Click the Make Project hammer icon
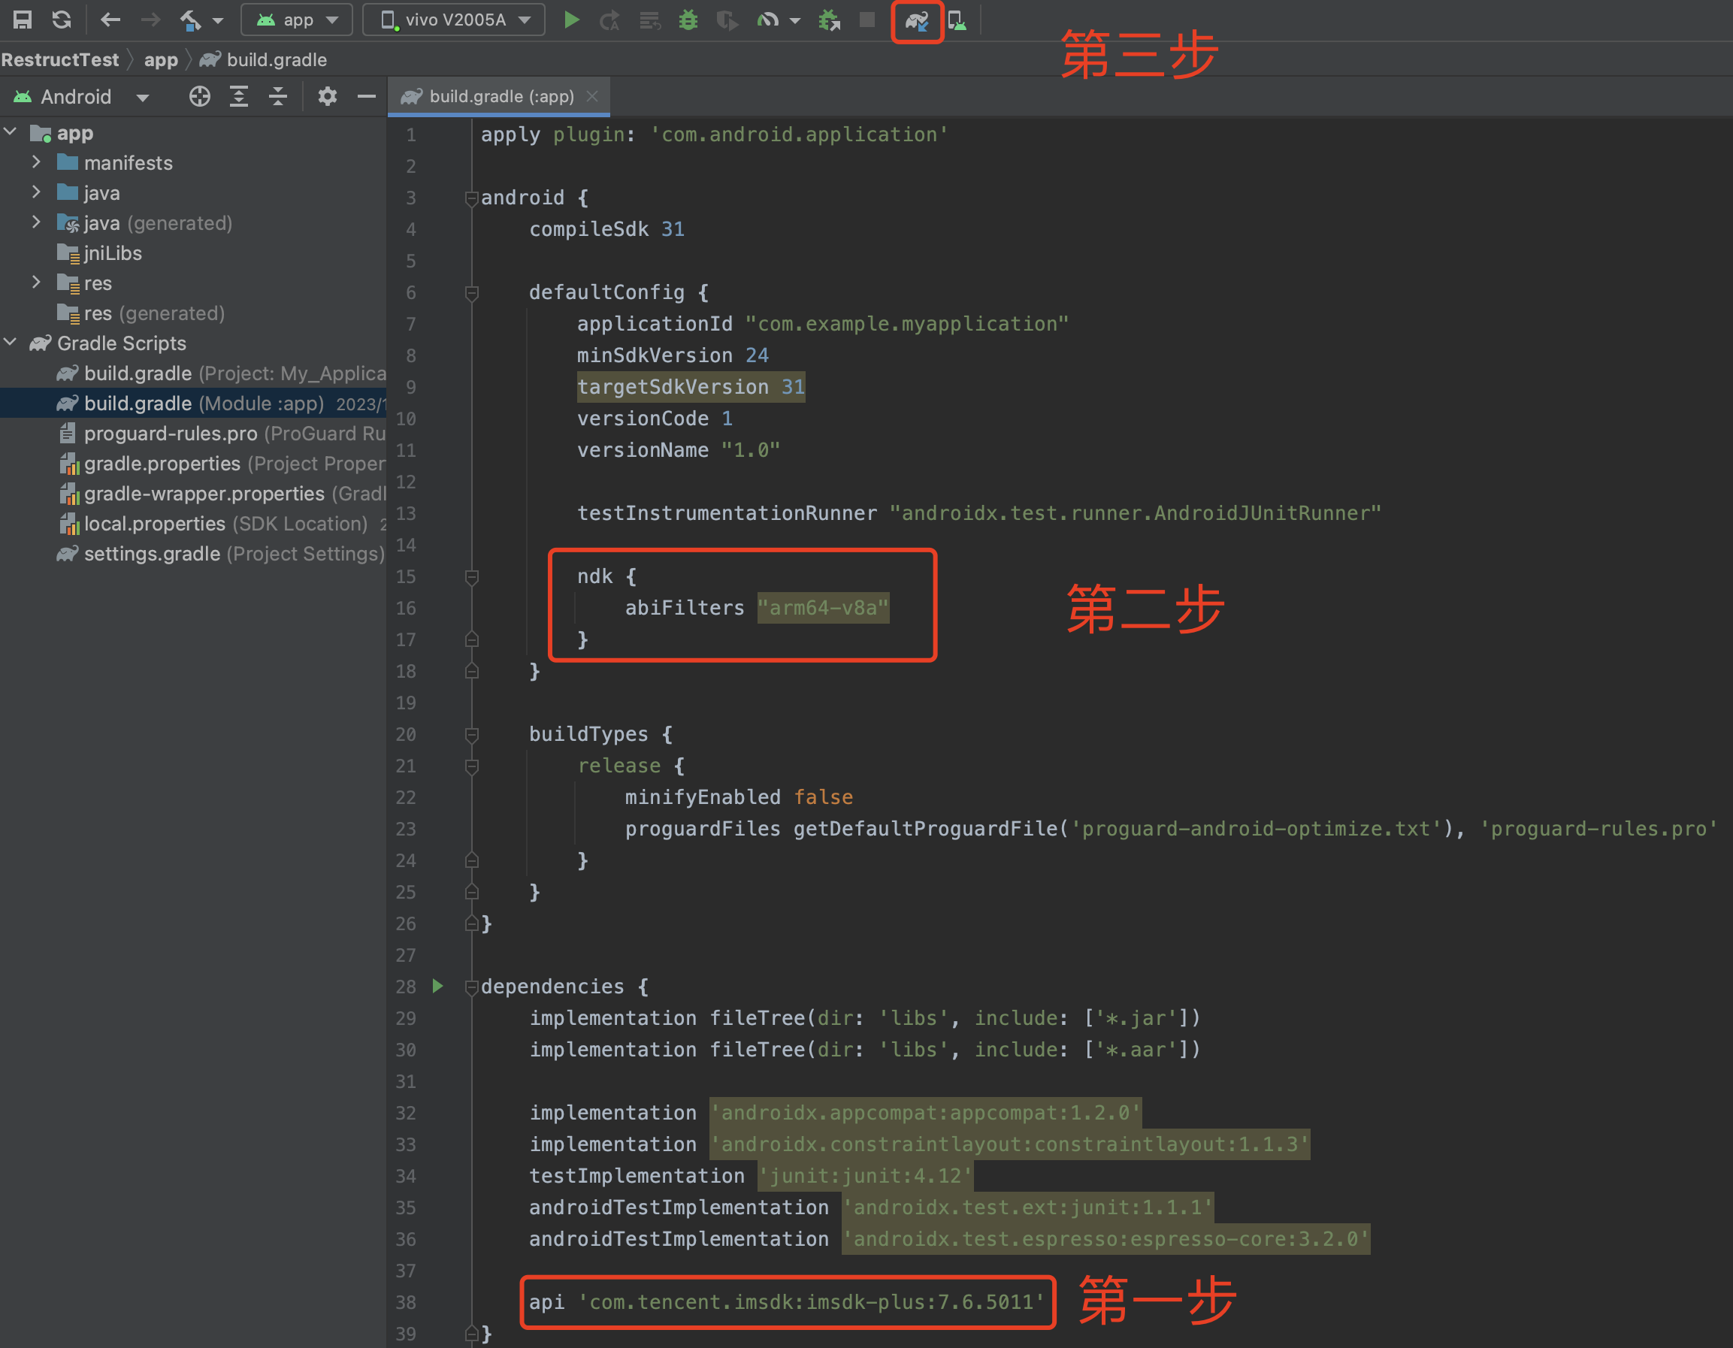 click(190, 20)
